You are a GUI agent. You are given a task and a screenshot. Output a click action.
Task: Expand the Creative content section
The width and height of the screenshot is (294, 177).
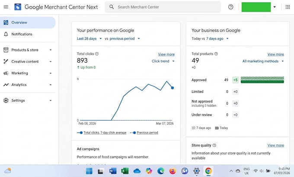pos(51,61)
